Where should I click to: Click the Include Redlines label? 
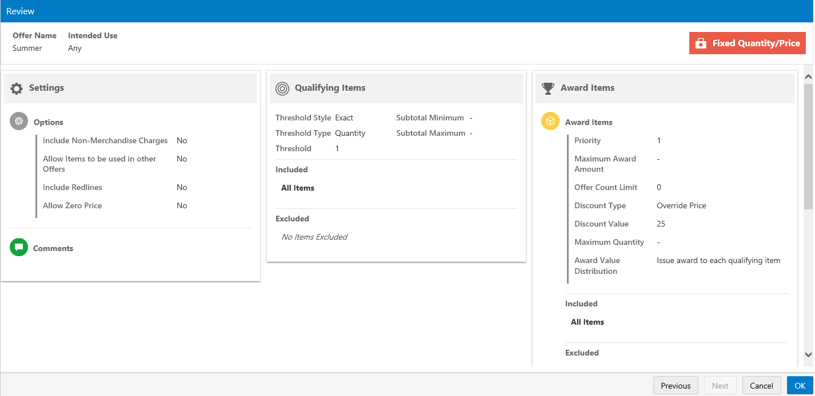point(73,187)
